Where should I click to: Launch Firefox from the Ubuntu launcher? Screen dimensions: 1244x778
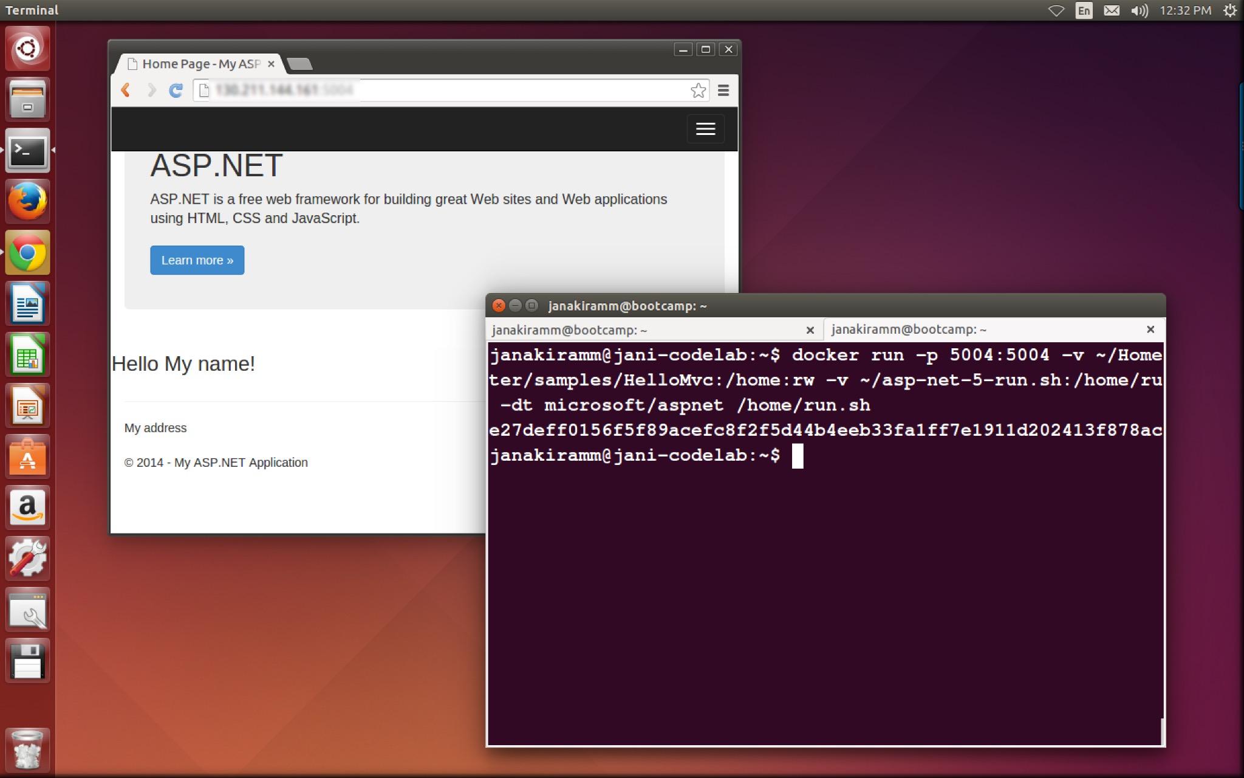tap(27, 201)
